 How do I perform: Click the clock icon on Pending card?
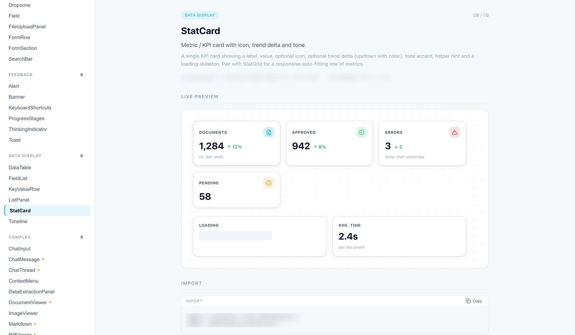[x=268, y=183]
